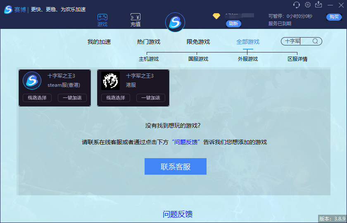Click 十字军之王3 title on steam服 card
Screen dimensions: 347x223
[x=61, y=76]
